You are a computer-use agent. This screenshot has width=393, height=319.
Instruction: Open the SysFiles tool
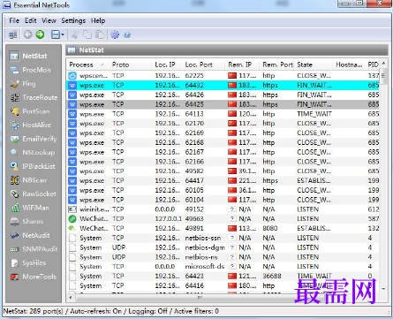[28, 262]
